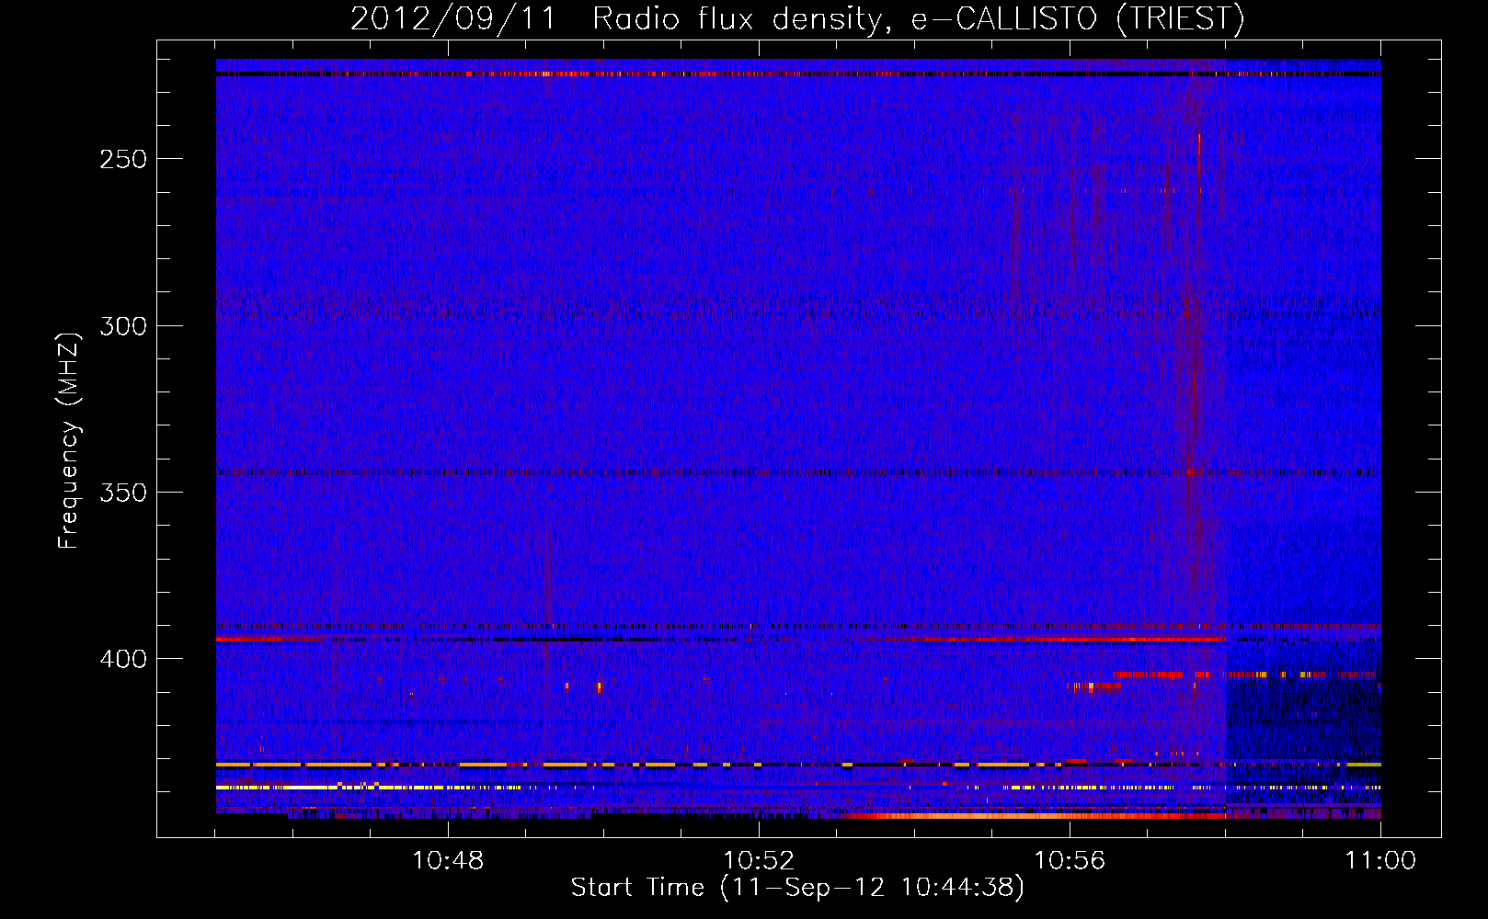Click the 'Start Time (11-Sep-12 10:44:38)' axis label

(797, 888)
